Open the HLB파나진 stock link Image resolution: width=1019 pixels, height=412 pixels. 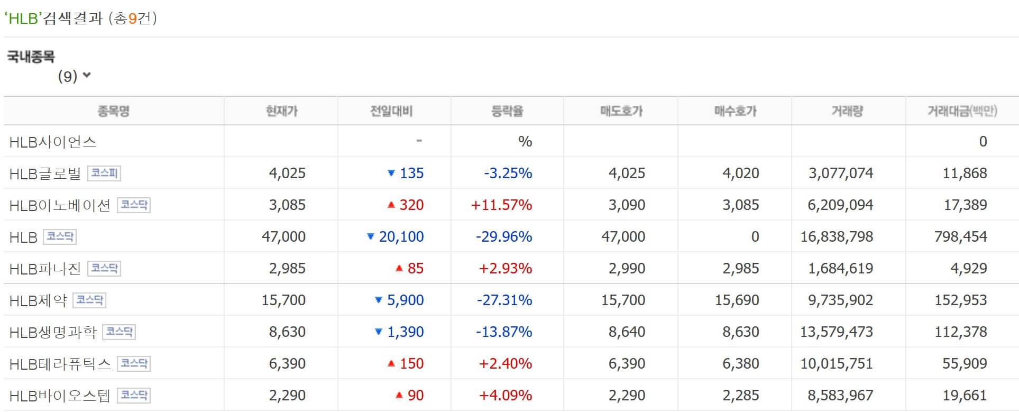(45, 269)
